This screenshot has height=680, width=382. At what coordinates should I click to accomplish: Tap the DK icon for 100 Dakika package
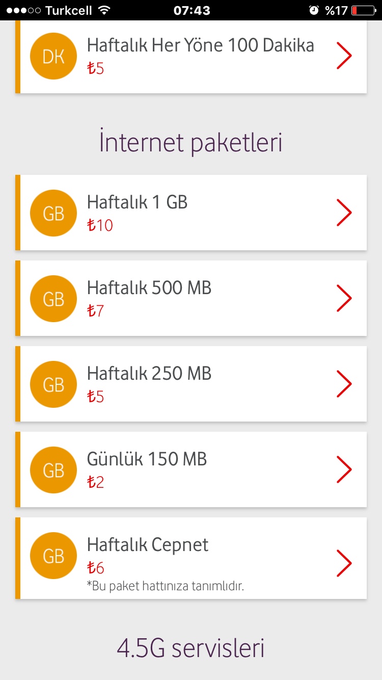point(53,56)
